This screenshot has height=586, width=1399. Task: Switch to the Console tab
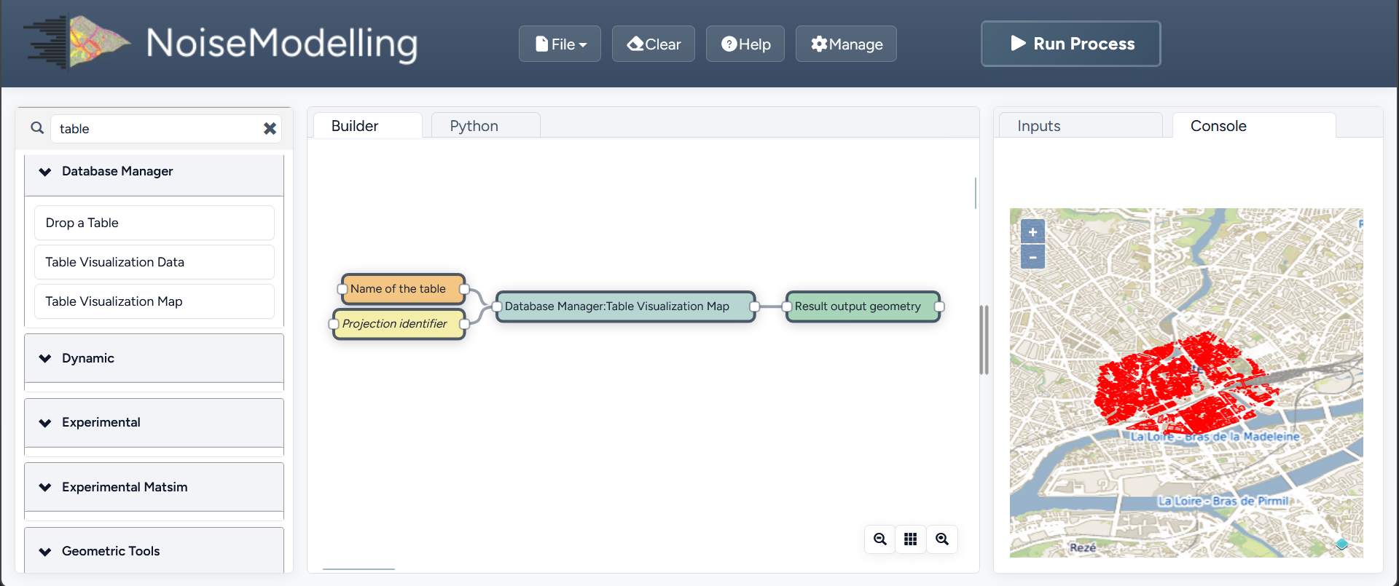coord(1254,126)
